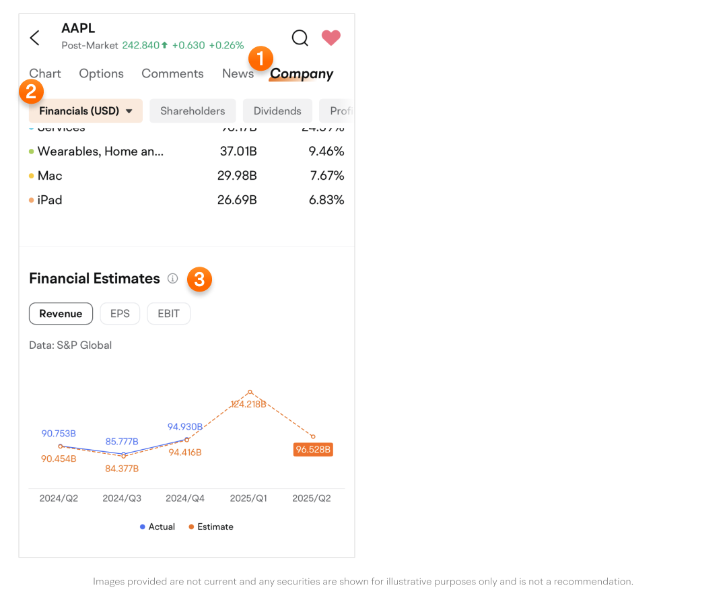Click the Financial Estimates info icon

[x=173, y=278]
